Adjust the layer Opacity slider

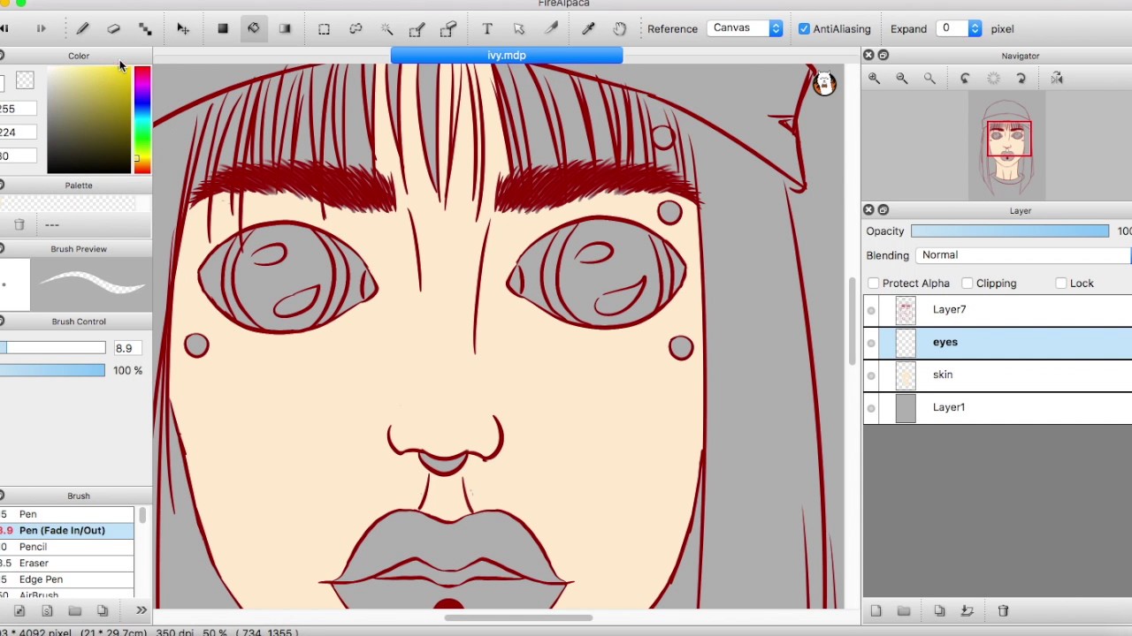coord(1009,231)
